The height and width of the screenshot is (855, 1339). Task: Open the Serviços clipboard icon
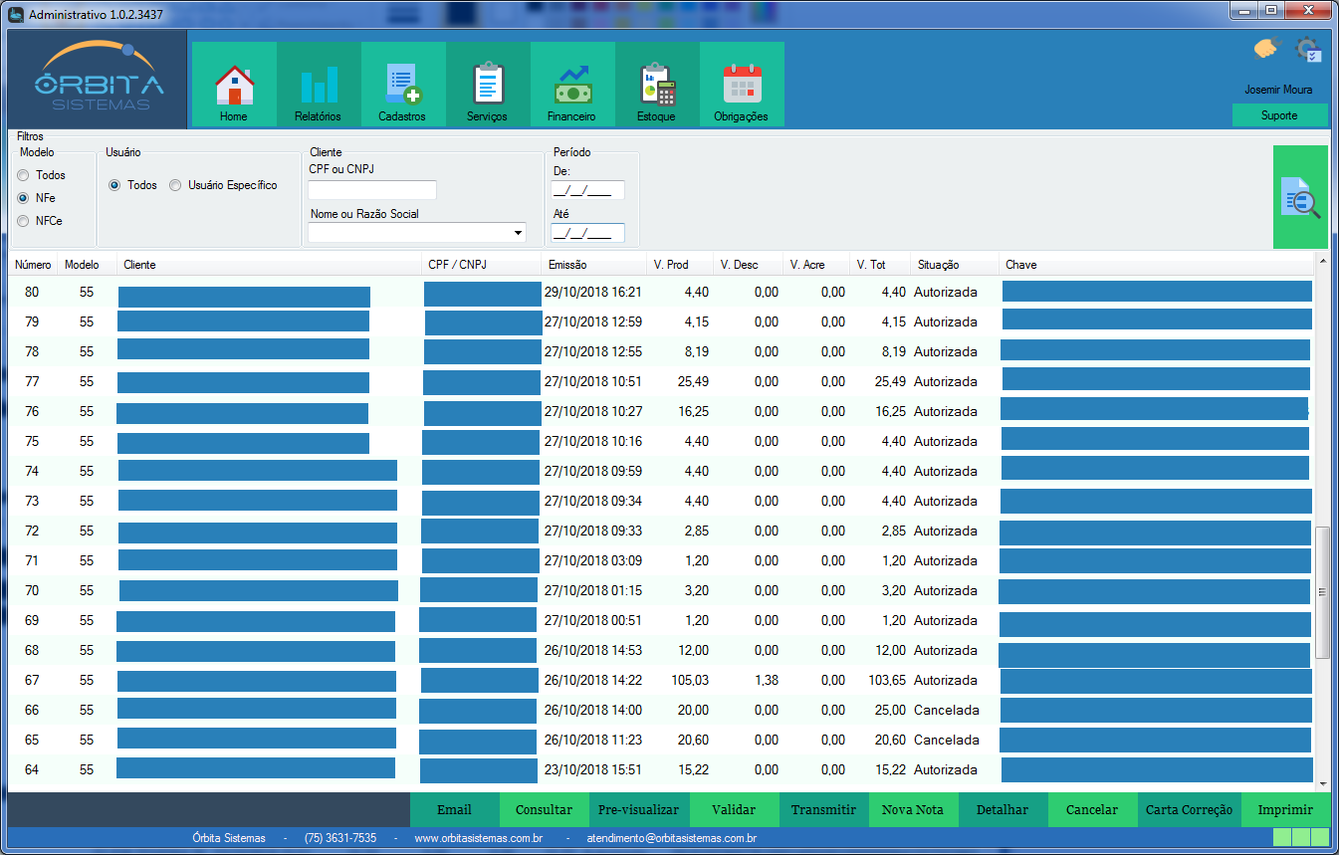pos(487,86)
